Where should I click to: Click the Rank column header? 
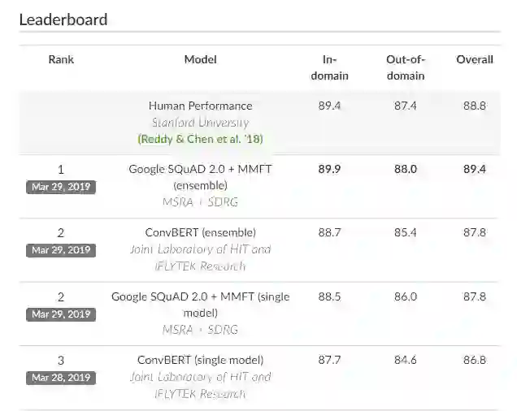point(61,59)
